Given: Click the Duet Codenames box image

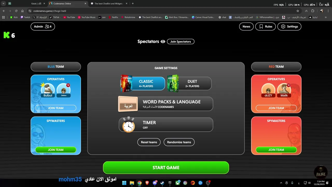Looking at the screenshot, I should pyautogui.click(x=173, y=83).
